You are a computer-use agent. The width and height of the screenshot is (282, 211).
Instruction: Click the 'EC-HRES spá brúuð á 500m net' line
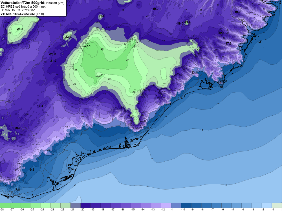tap(23, 6)
